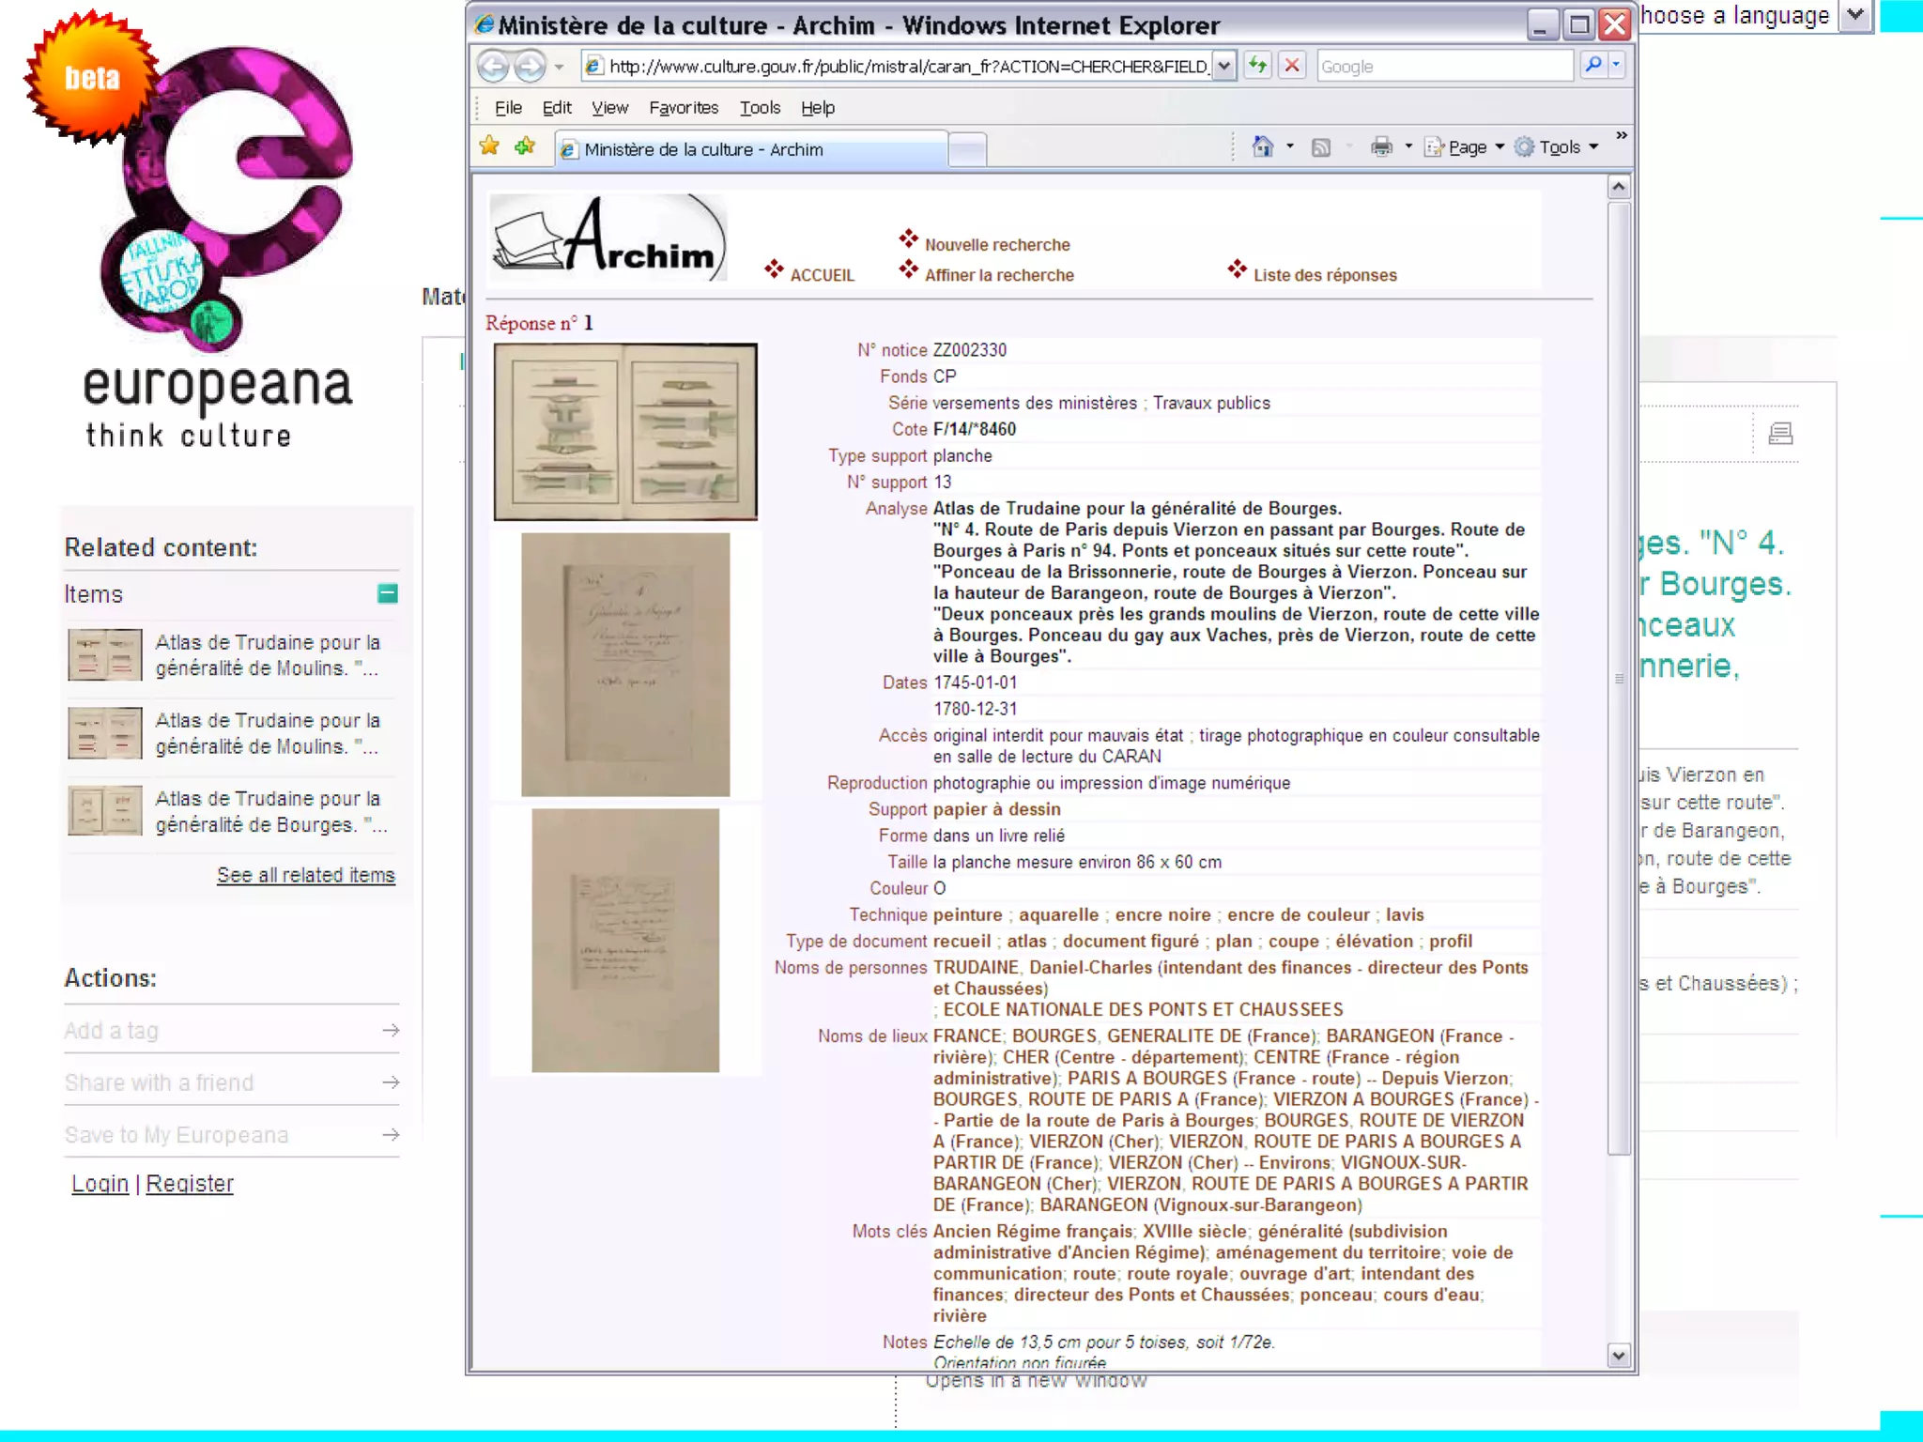Image resolution: width=1923 pixels, height=1442 pixels.
Task: Click the Nouvelle recherche link
Action: point(996,245)
